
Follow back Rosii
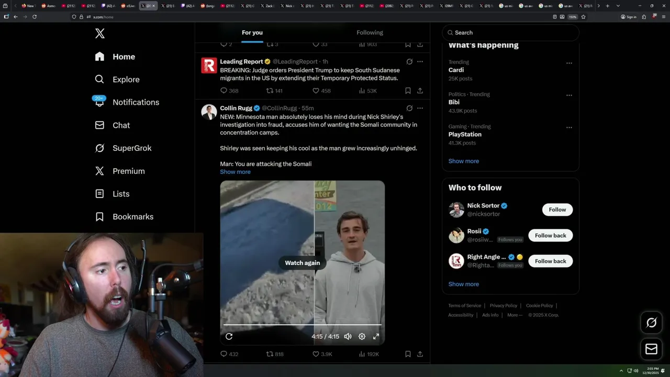point(551,236)
